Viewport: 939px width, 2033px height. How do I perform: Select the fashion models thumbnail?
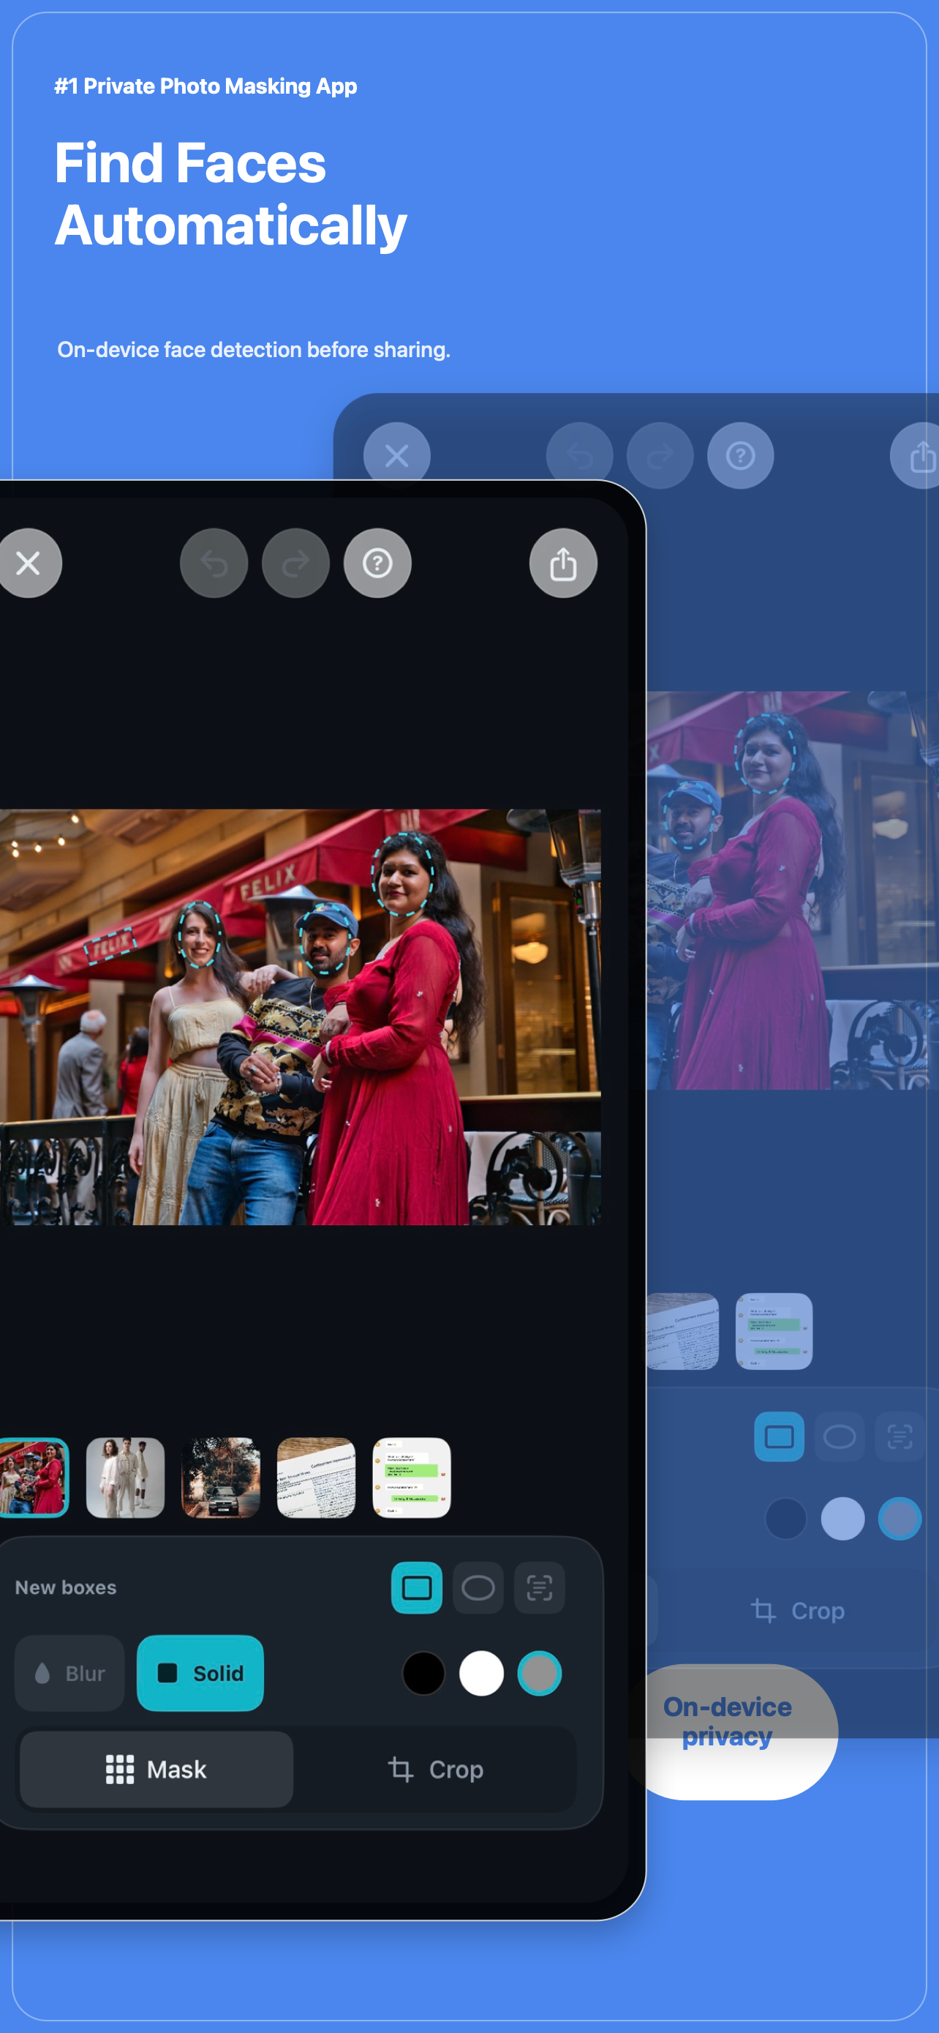point(125,1478)
